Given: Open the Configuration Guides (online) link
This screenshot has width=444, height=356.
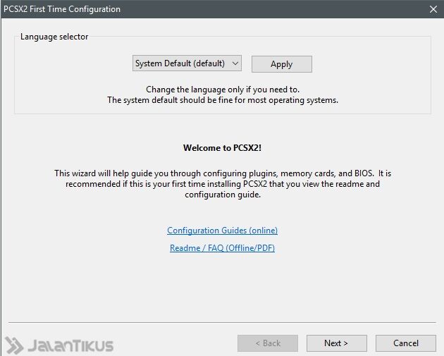Looking at the screenshot, I should 222,231.
